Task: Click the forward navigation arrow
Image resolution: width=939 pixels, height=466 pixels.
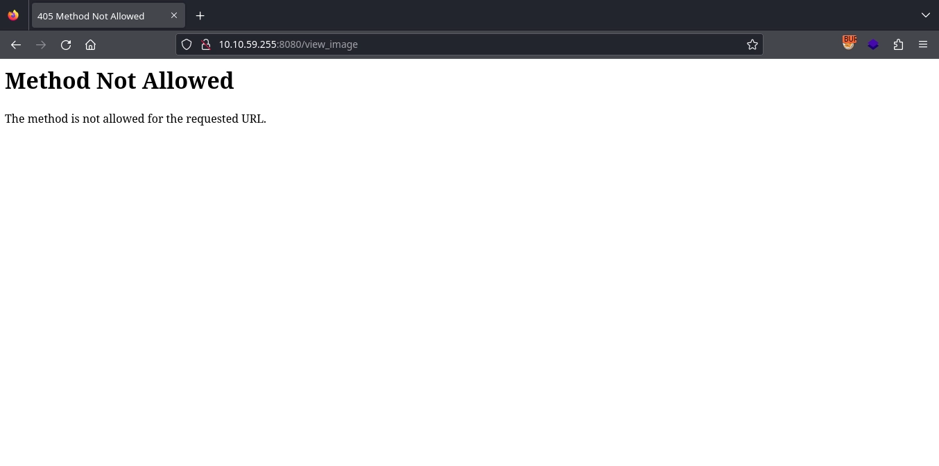Action: (41, 44)
